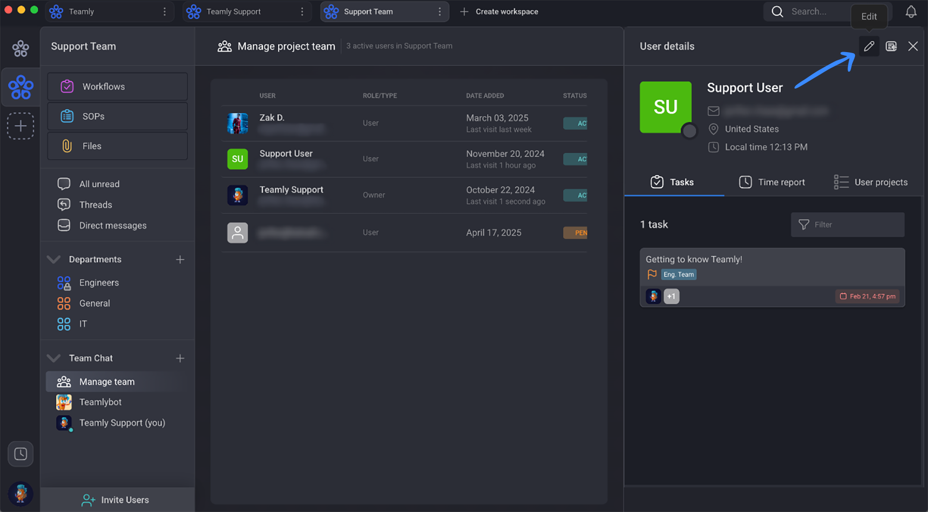Viewport: 928px width, 512px height.
Task: Close the User details panel
Action: point(913,46)
